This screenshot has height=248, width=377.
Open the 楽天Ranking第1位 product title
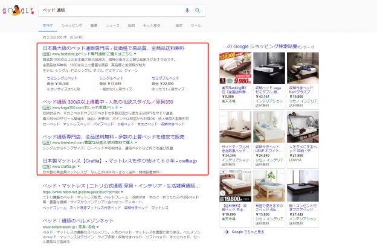point(235,90)
